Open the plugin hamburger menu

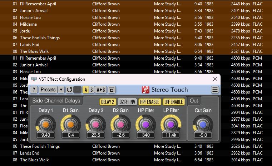[215, 90]
